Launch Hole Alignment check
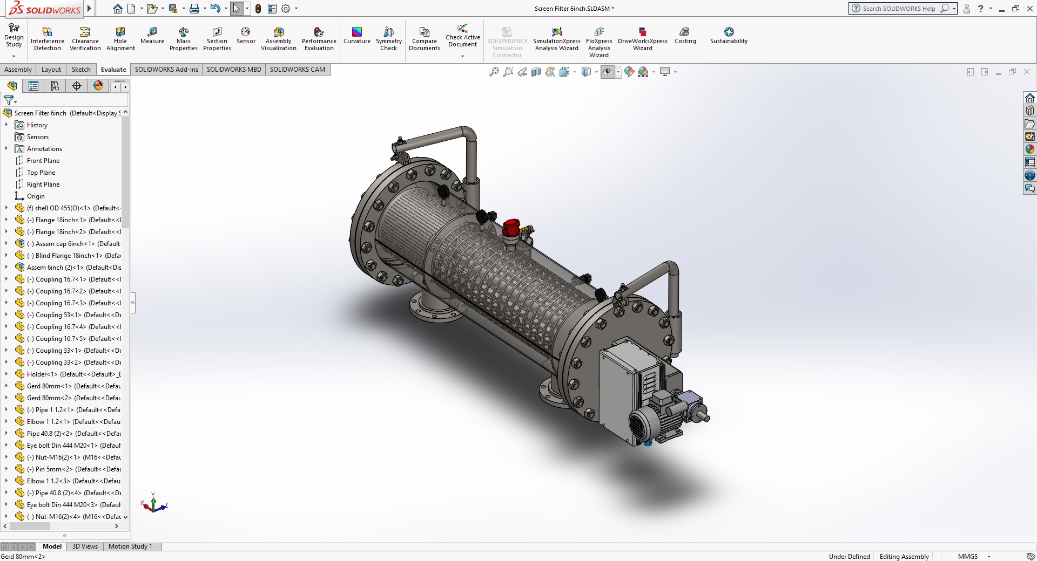Viewport: 1037px width, 561px height. [120, 39]
